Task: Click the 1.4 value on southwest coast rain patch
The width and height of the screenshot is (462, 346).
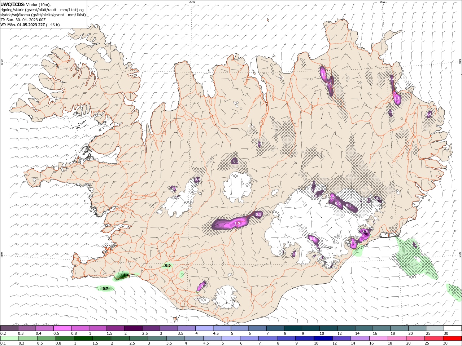Action: tap(126, 275)
